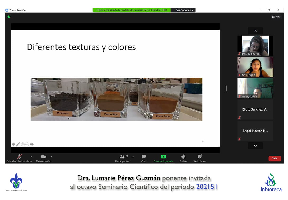Open the Ver Opciones menu
Image resolution: width=288 pixels, height=200 pixels.
coord(185,10)
